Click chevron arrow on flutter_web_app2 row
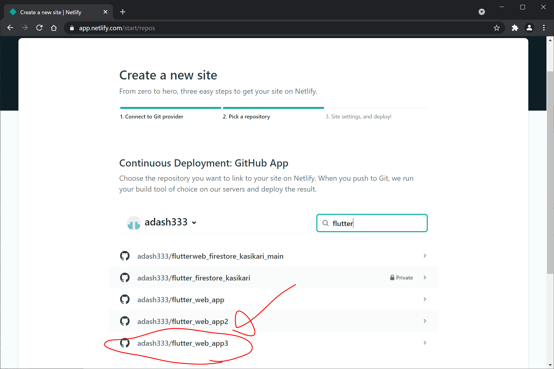This screenshot has width=554, height=369. pyautogui.click(x=425, y=321)
